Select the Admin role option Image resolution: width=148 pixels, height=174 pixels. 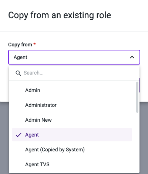coord(72,90)
